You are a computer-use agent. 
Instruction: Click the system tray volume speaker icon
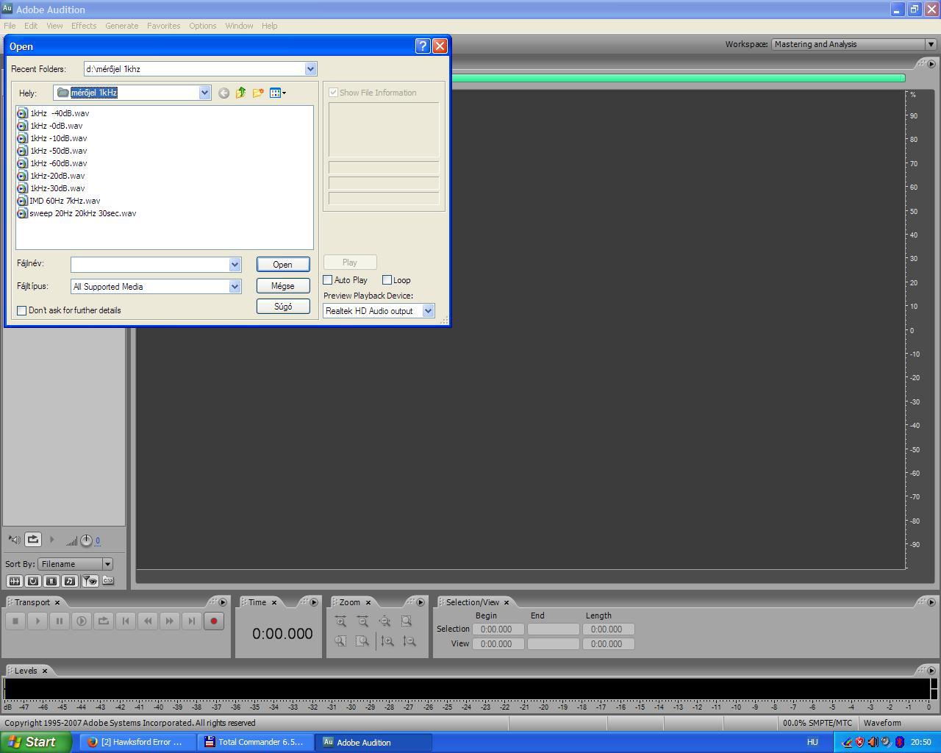pos(873,742)
